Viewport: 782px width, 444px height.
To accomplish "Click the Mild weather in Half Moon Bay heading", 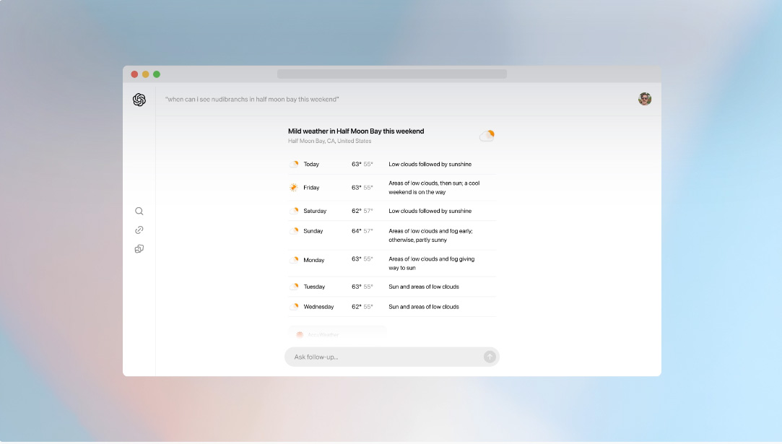I will click(x=356, y=131).
